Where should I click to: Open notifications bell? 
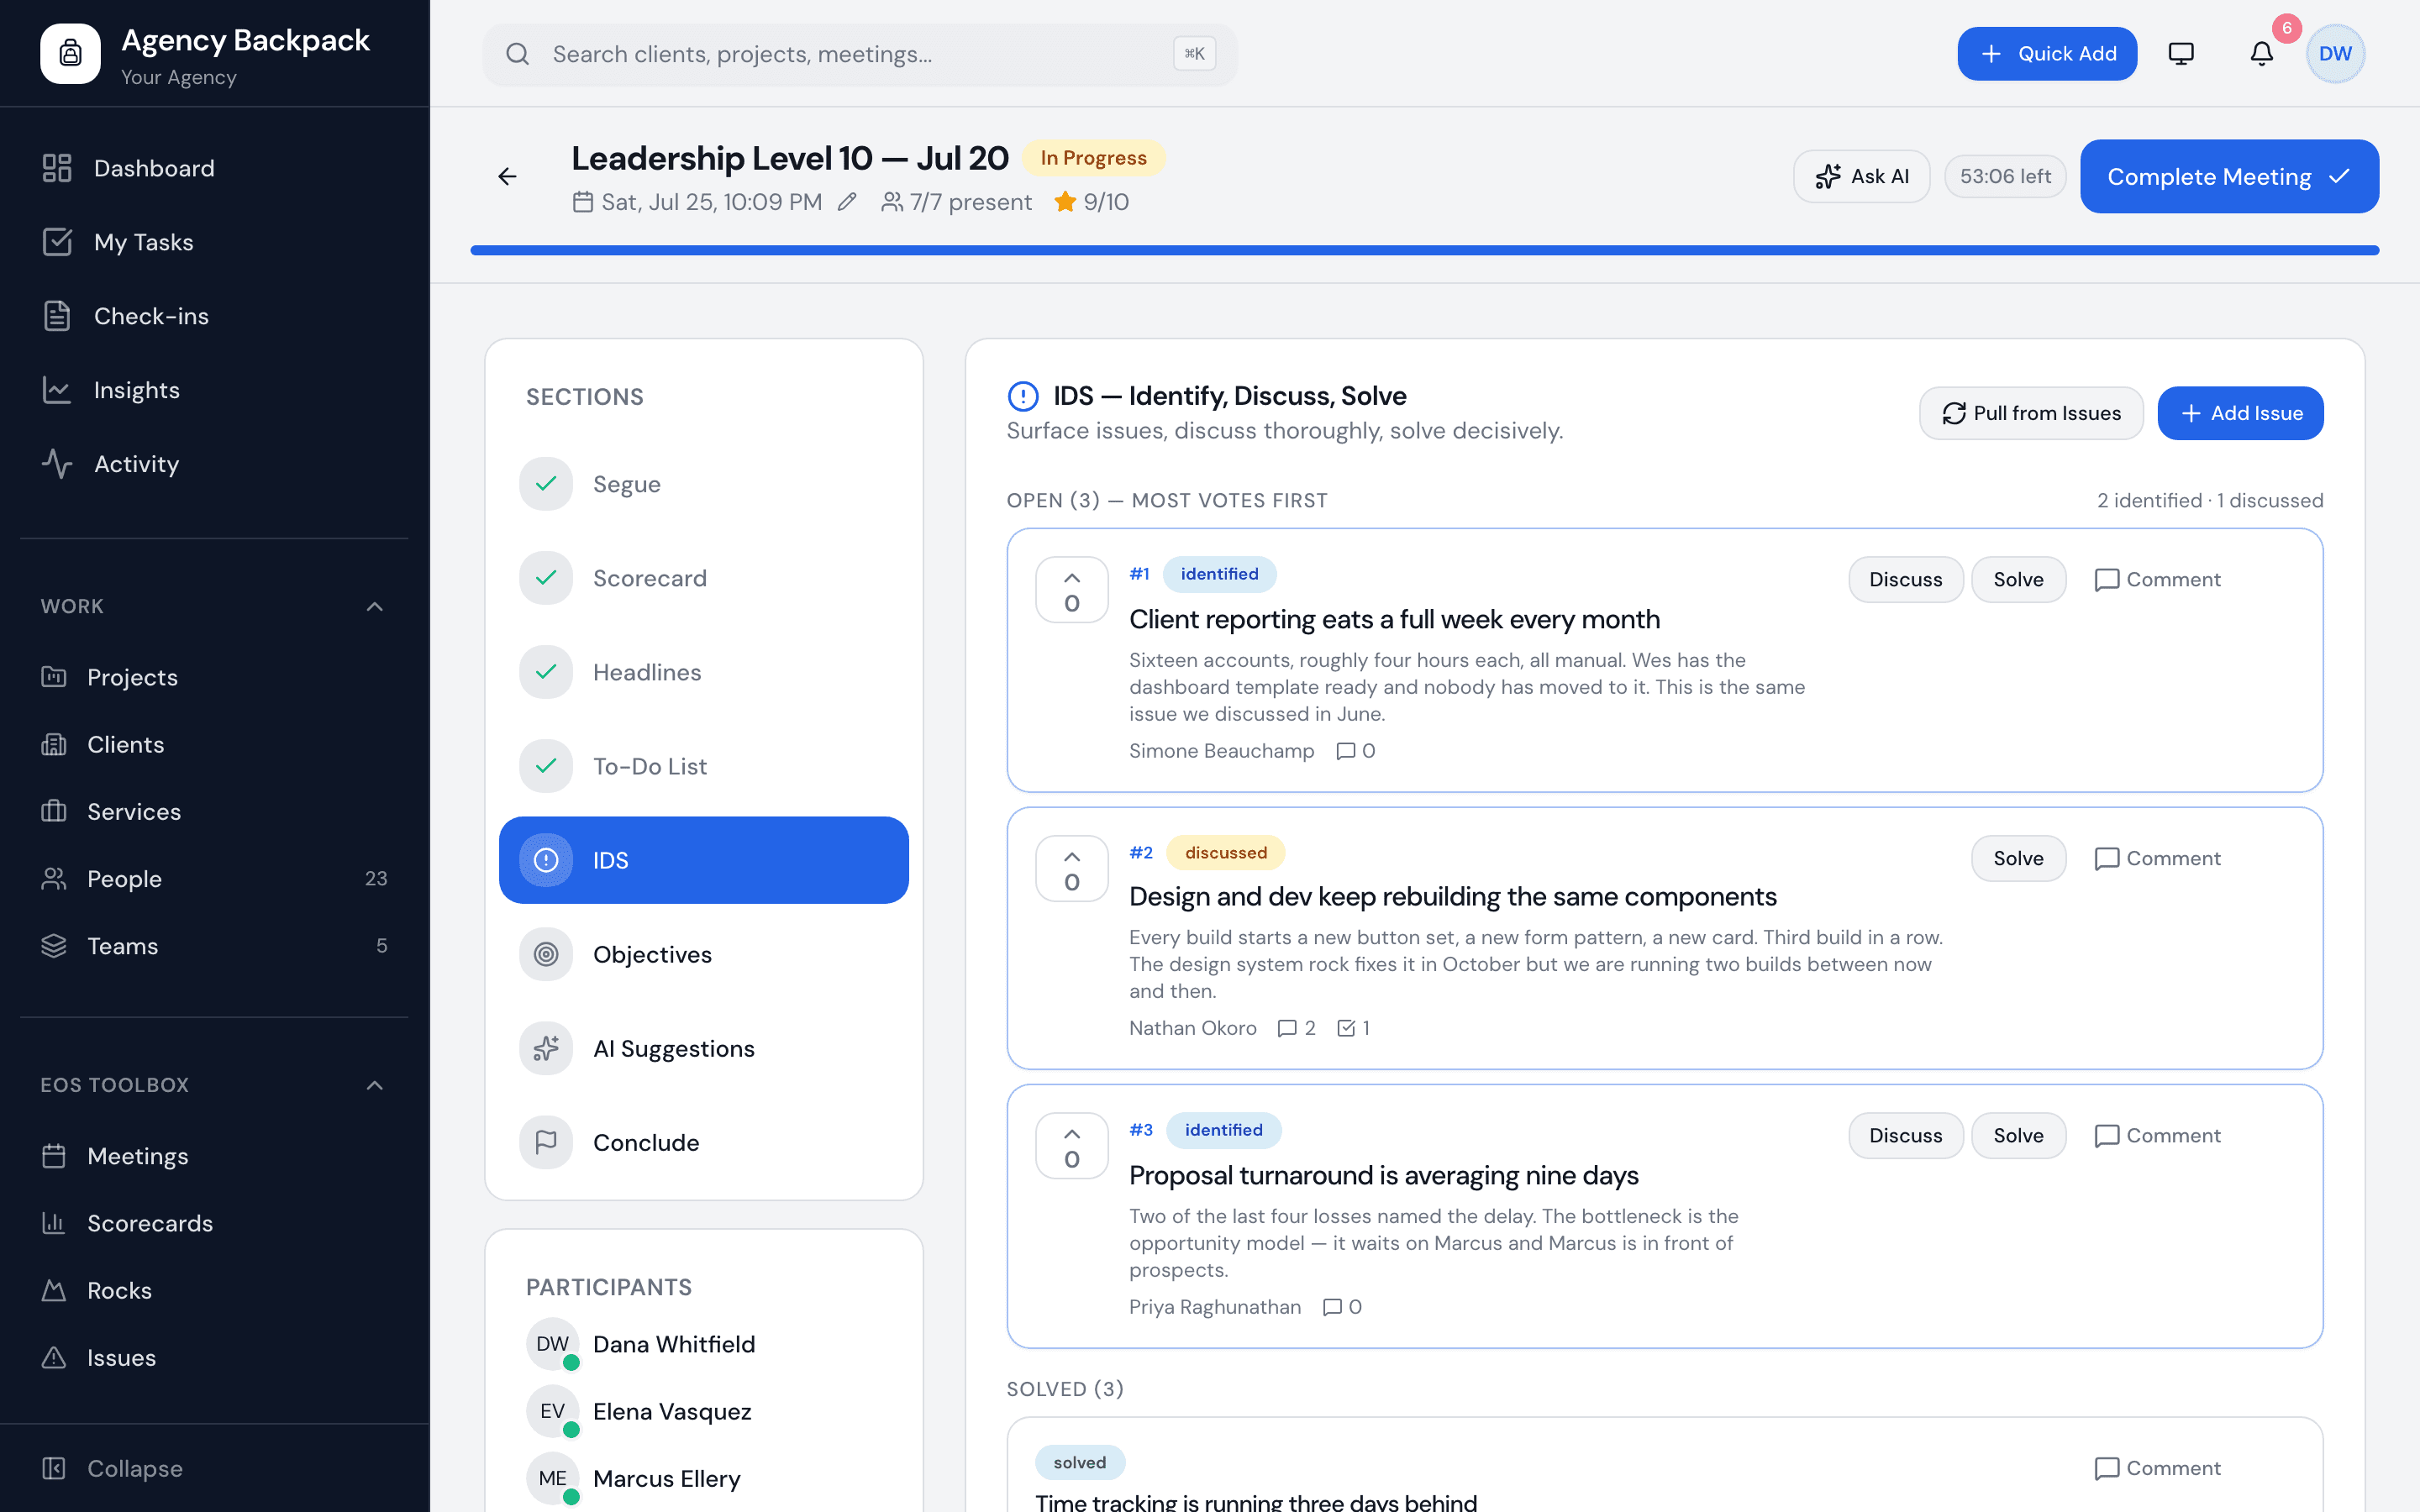click(2262, 53)
